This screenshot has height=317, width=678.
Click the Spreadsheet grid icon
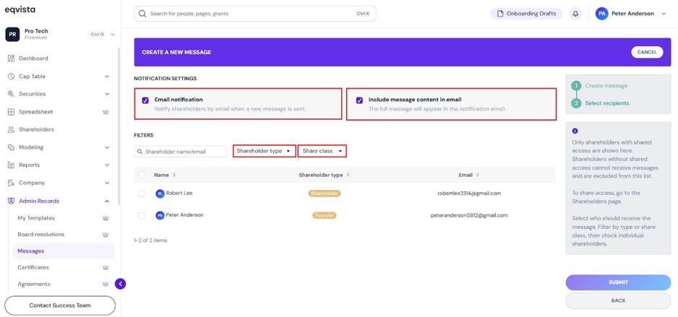[x=12, y=112]
